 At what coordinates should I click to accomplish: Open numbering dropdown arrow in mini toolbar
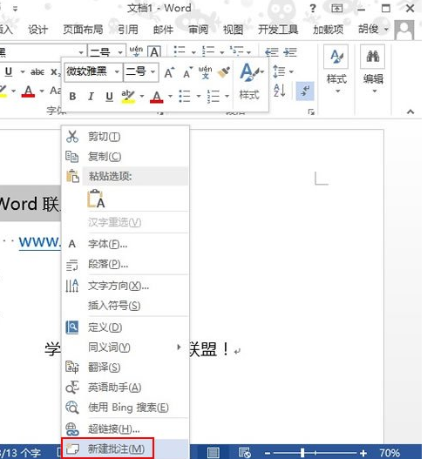tap(227, 96)
